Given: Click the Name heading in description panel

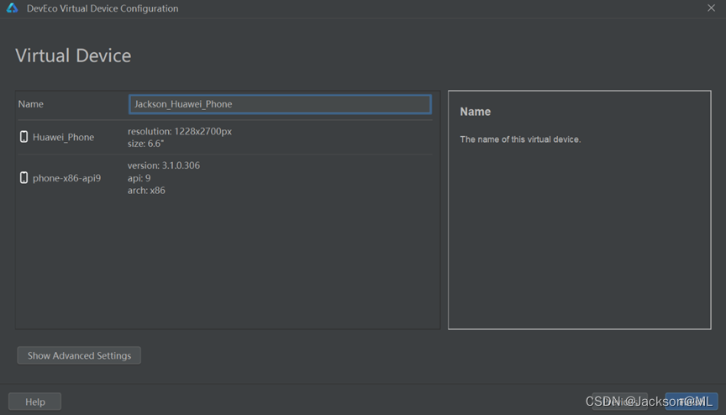Looking at the screenshot, I should coord(475,112).
